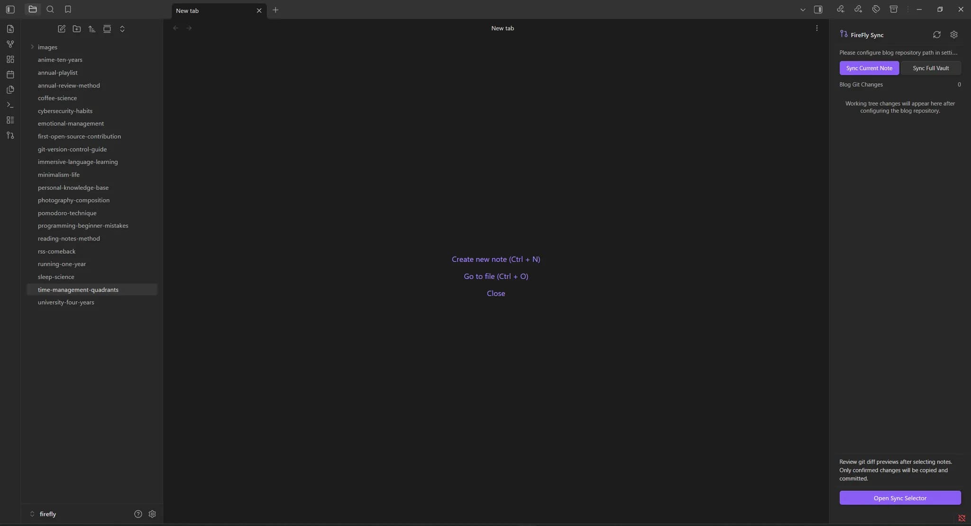Click the refresh icon in FireFly Sync
Image resolution: width=971 pixels, height=526 pixels.
tap(936, 35)
